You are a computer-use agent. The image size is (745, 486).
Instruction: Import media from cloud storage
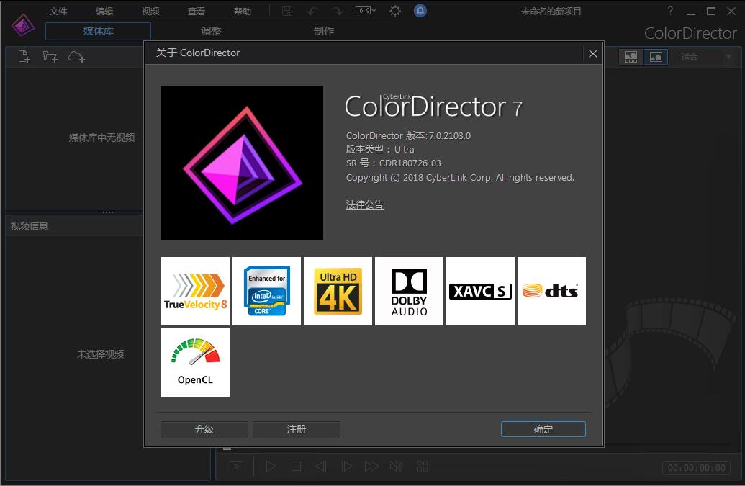coord(76,56)
